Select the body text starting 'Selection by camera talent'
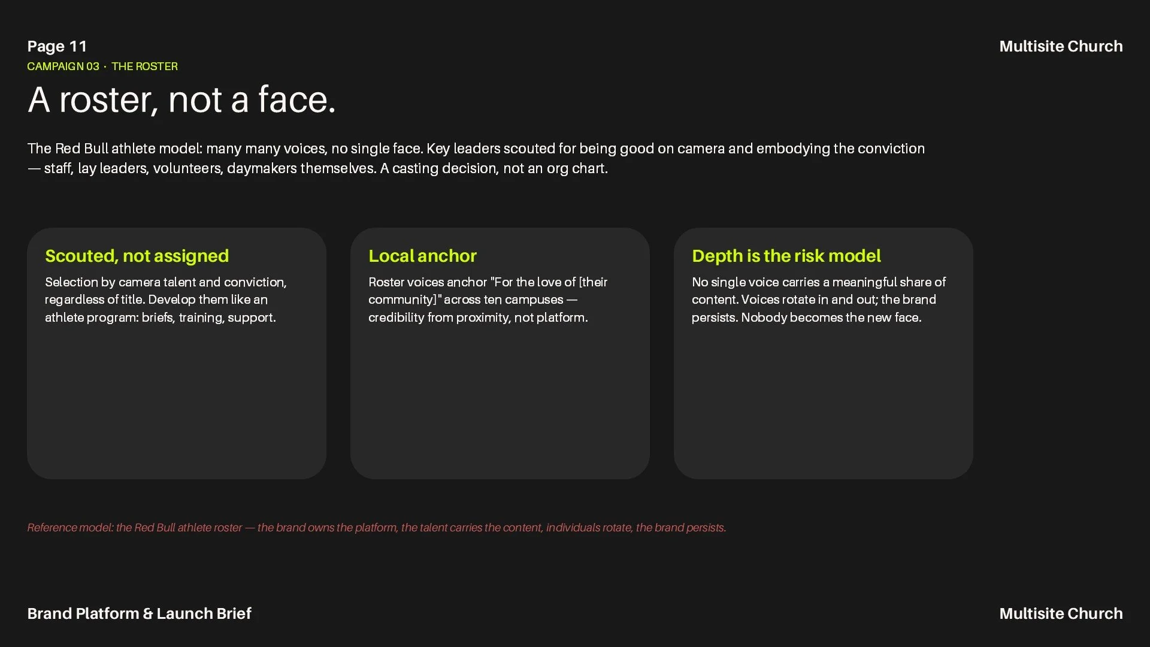Image resolution: width=1150 pixels, height=647 pixels. pos(166,300)
